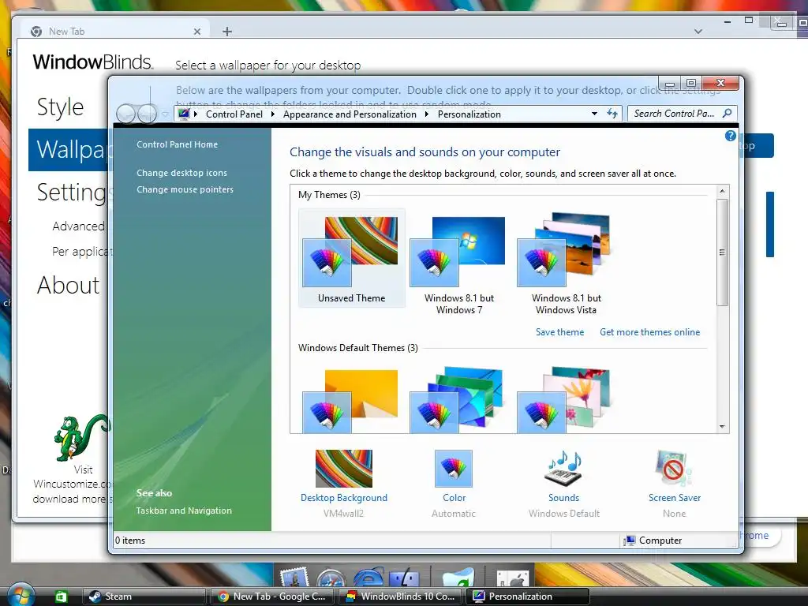
Task: Click the Mail stamp dock icon
Action: [294, 577]
